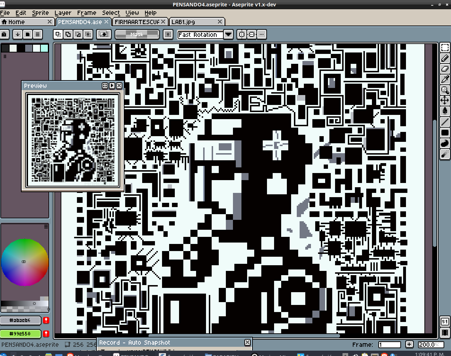Select the Zoom magnifier tool
The width and height of the screenshot is (451, 356).
click(x=445, y=90)
